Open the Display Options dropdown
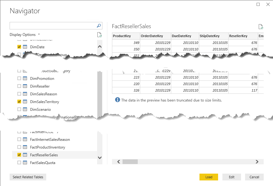 tap(25, 35)
